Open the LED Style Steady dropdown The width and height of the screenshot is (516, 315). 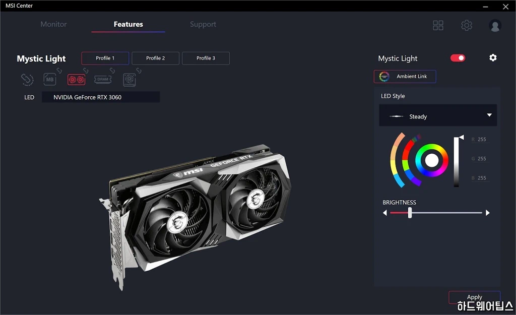[x=438, y=115]
